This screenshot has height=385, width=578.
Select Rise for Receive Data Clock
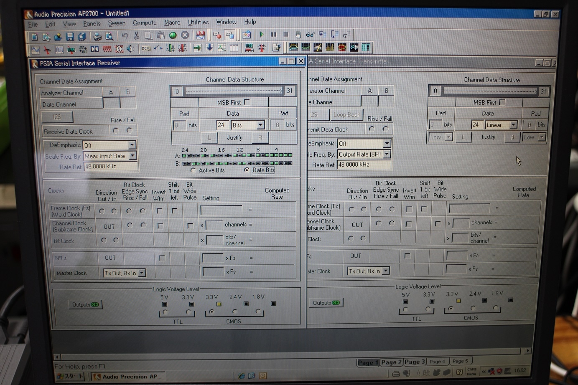[115, 131]
